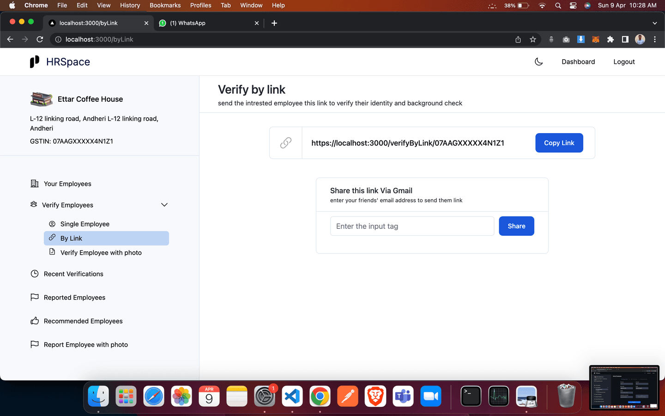Open the Dashboard link
This screenshot has width=665, height=416.
(578, 61)
